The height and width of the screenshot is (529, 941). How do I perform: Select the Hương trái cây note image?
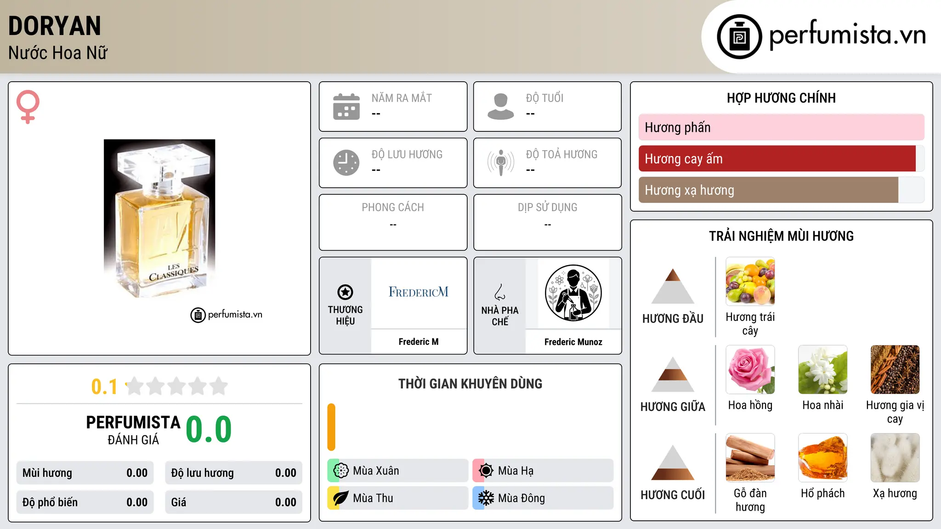pos(750,281)
